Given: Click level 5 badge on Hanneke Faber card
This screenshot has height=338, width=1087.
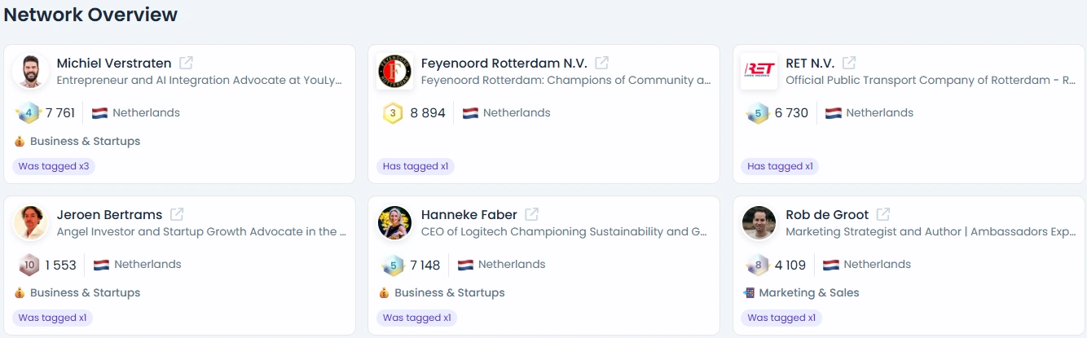Looking at the screenshot, I should tap(394, 265).
